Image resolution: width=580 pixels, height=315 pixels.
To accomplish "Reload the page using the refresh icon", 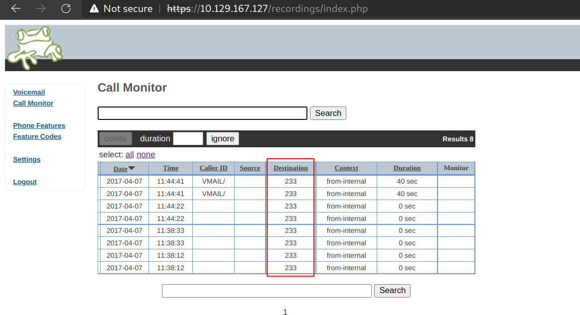I will tap(65, 8).
